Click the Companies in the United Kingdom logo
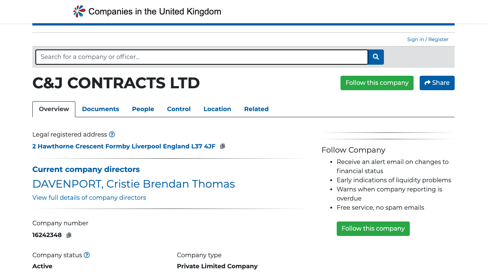The image size is (487, 274). point(147,11)
